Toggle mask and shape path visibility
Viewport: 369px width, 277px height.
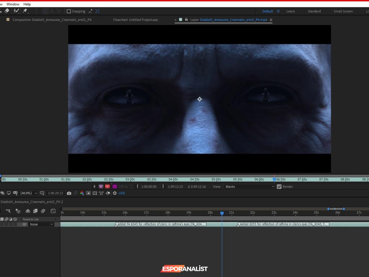(15, 193)
